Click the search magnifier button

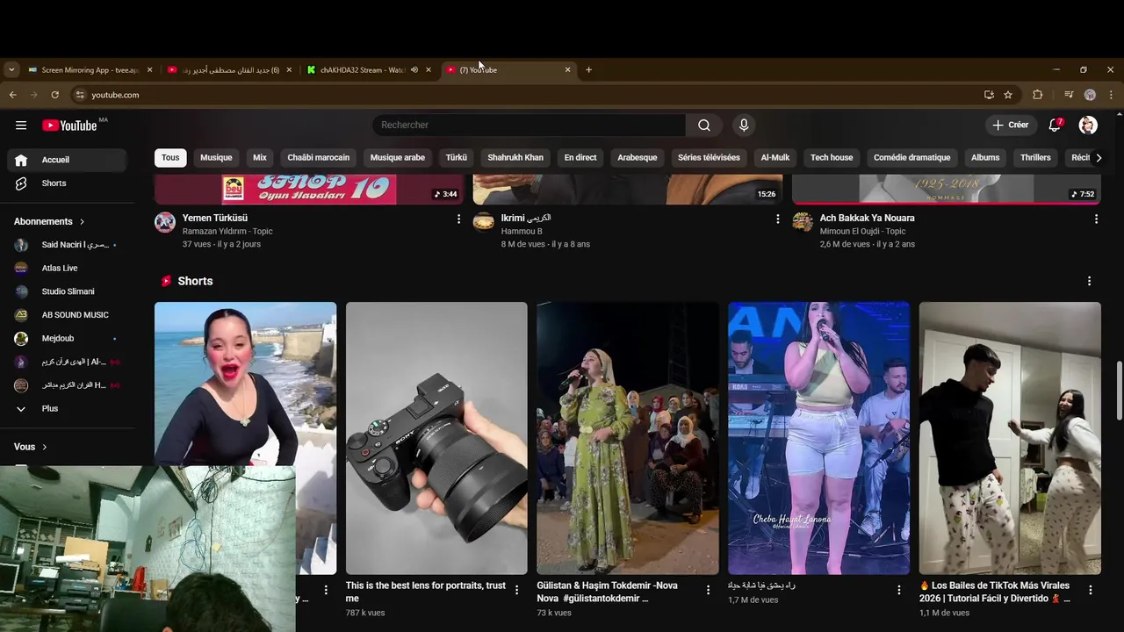click(x=704, y=126)
